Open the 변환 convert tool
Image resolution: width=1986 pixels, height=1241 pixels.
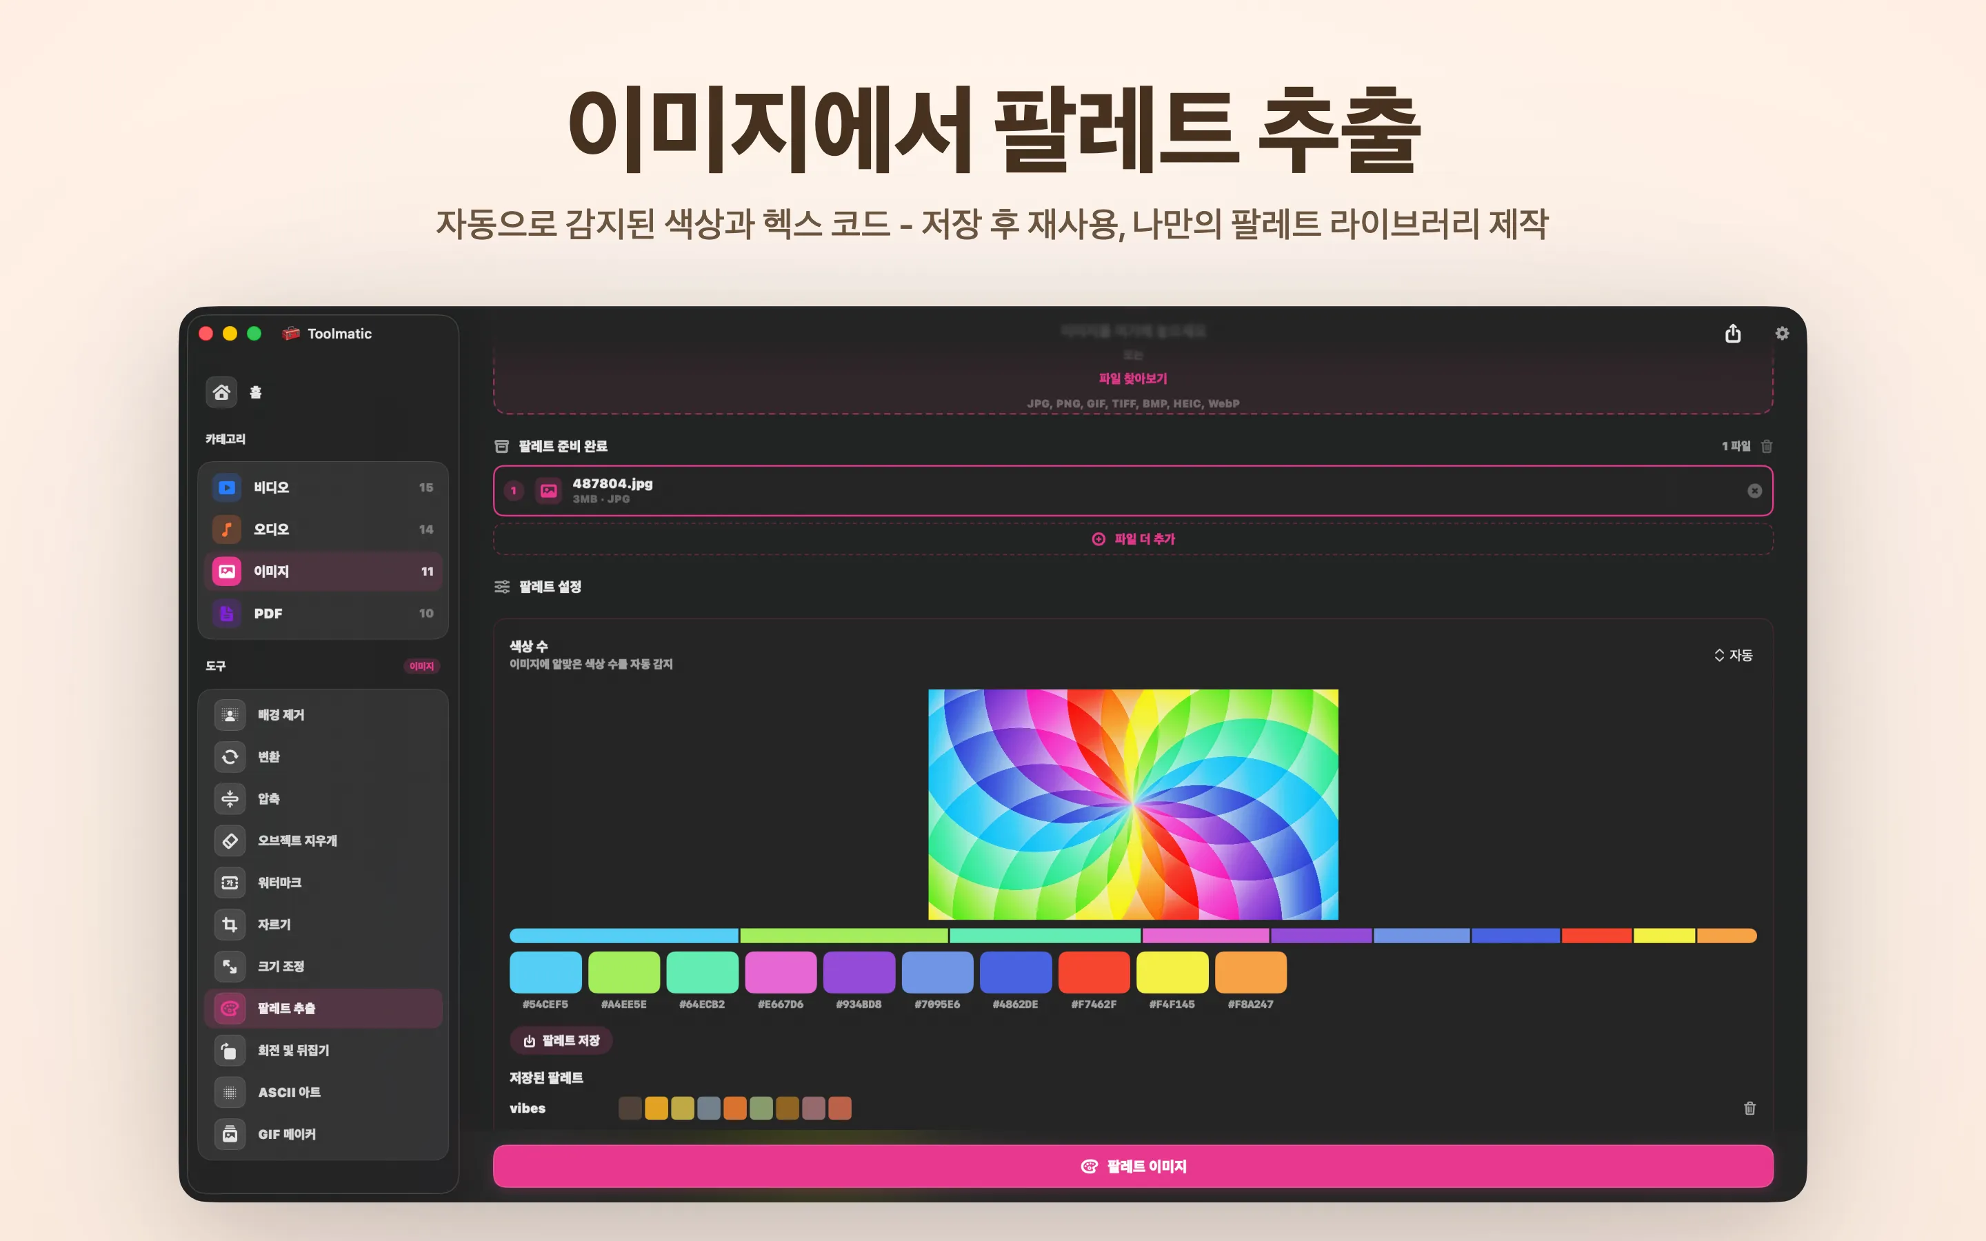(x=323, y=757)
